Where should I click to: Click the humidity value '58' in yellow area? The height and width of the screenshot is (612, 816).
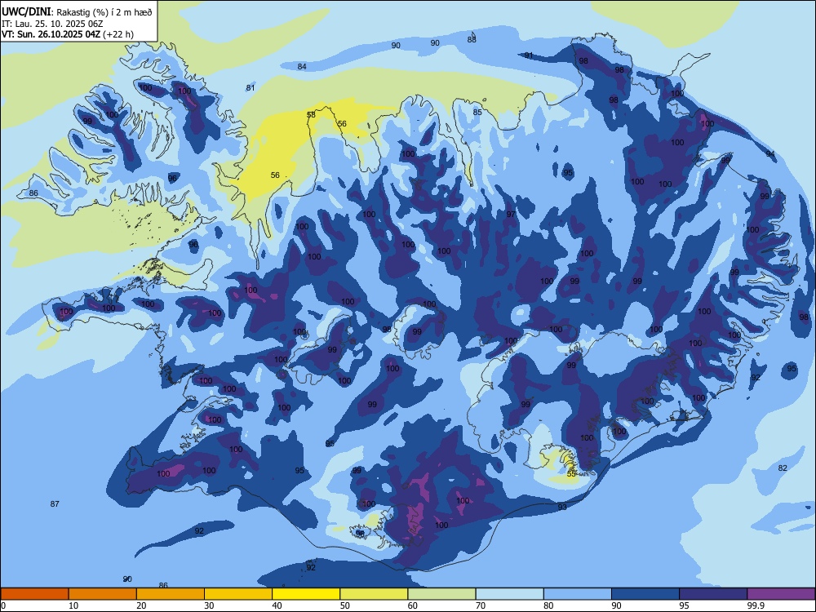coord(311,114)
